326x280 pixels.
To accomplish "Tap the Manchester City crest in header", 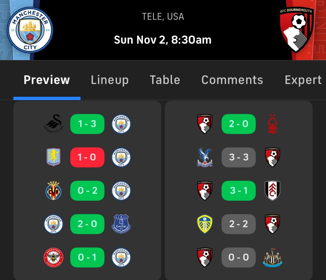I will coord(30,30).
